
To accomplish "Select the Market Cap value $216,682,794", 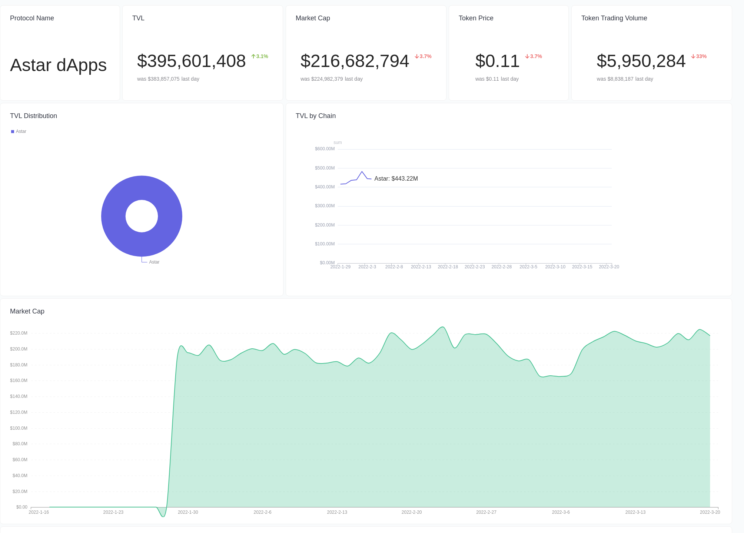I will pyautogui.click(x=355, y=61).
